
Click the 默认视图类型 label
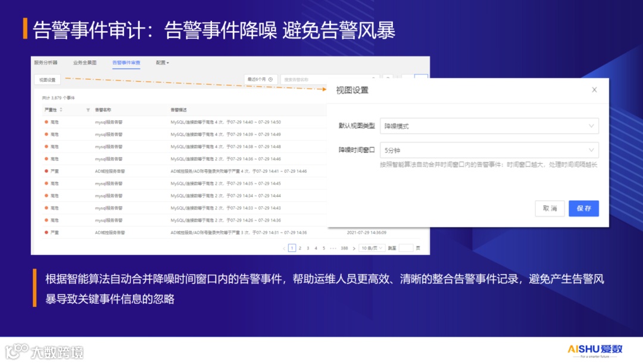point(357,126)
